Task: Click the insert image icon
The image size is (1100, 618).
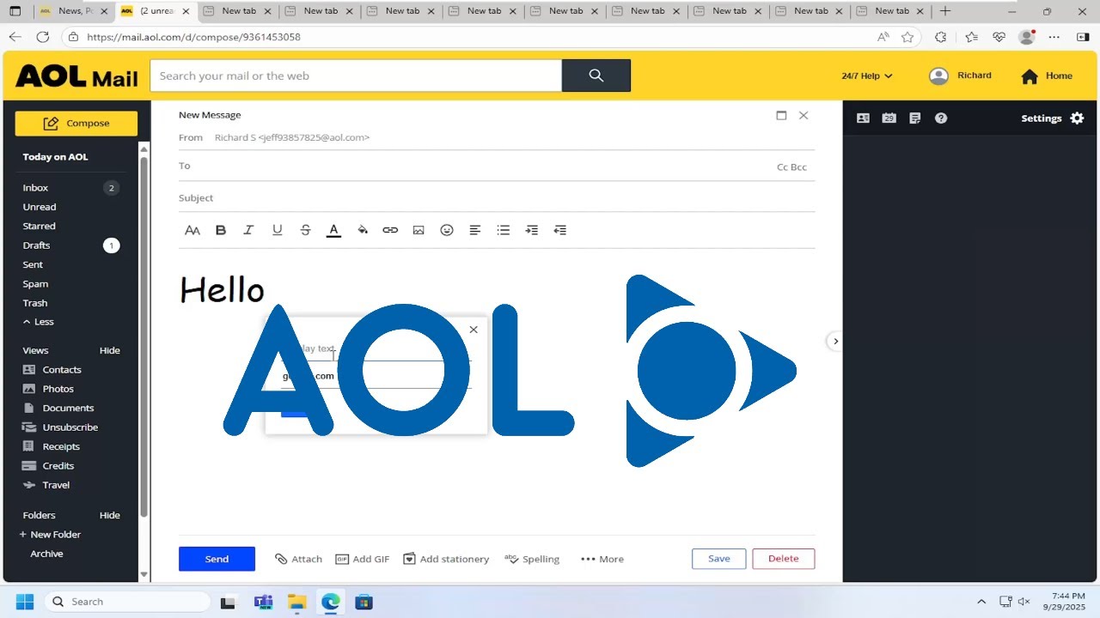Action: coord(419,230)
